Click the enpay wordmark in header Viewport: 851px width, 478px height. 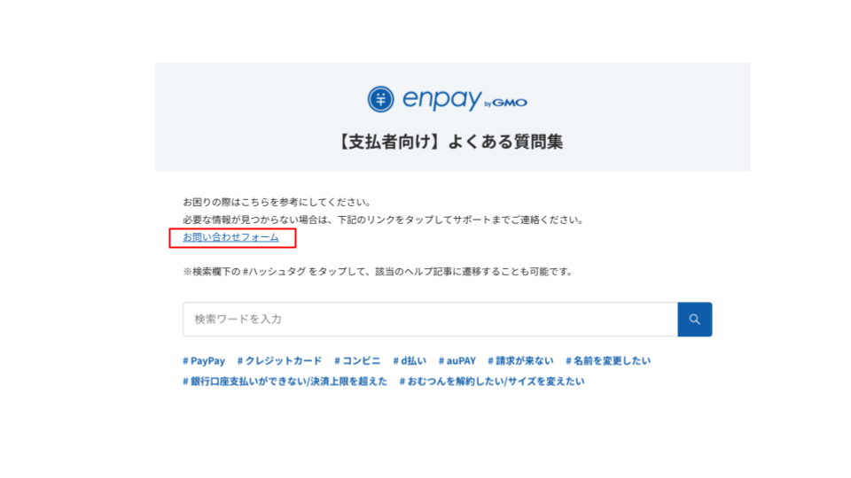(x=441, y=99)
